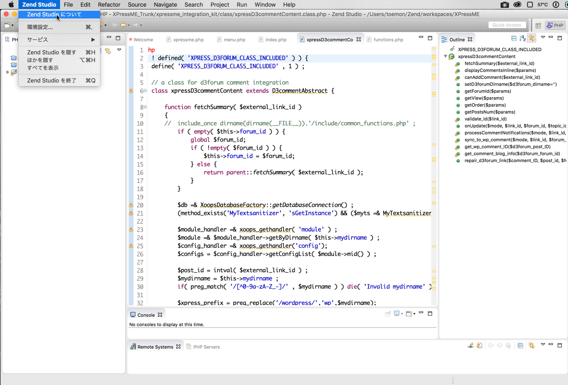
Task: Open the PHP Explorer view menu triangle
Action: click(119, 50)
